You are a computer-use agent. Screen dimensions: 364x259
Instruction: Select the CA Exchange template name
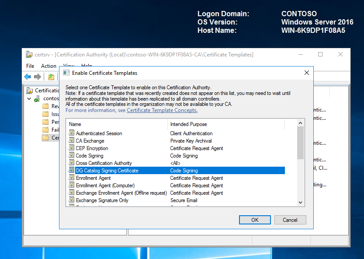90,141
